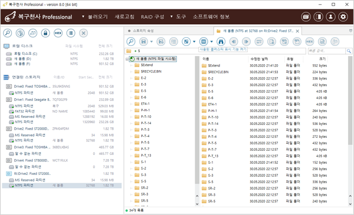This screenshot has width=354, height=215.
Task: Open HEX viewer from left storage toolbar
Action: [x=58, y=33]
